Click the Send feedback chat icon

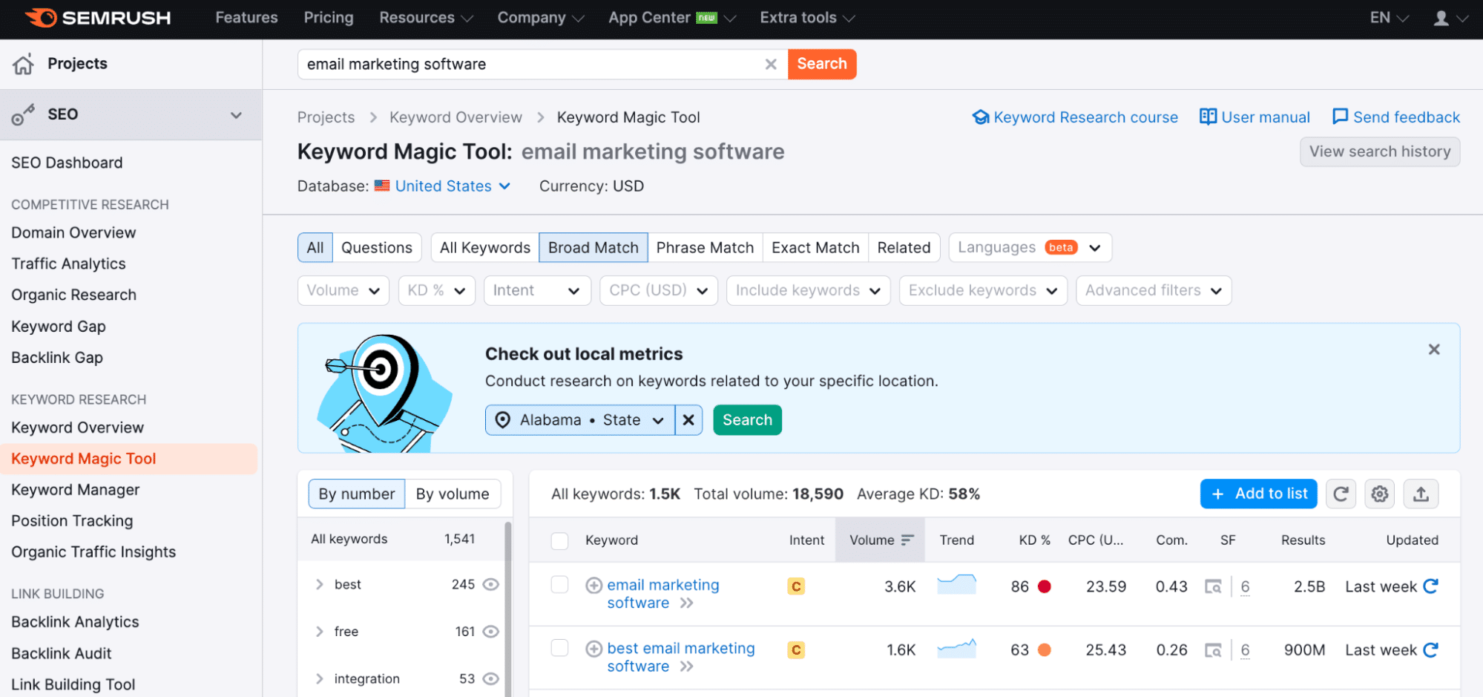click(1340, 117)
